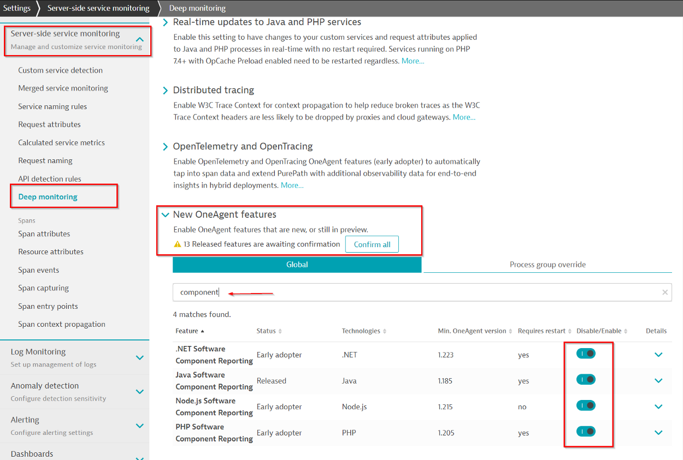Select Deep monitoring in sidebar
The width and height of the screenshot is (683, 460).
[x=48, y=197]
